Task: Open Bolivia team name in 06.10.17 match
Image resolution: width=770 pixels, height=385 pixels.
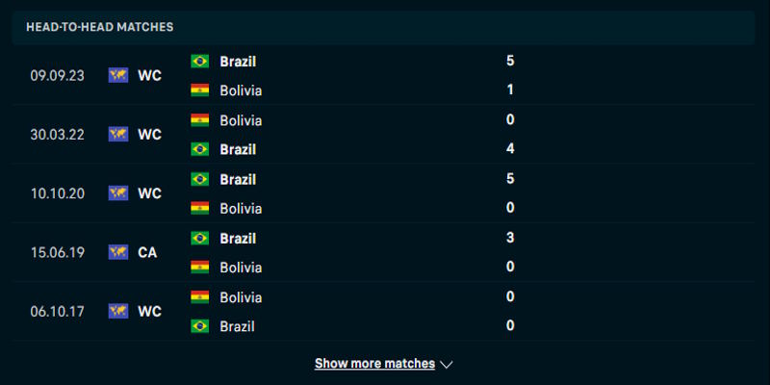Action: point(241,297)
